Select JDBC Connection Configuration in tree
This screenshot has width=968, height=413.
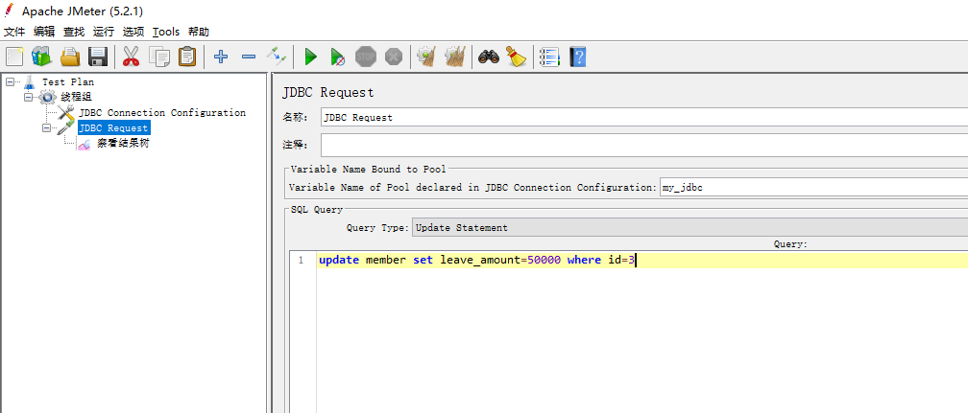click(x=161, y=112)
